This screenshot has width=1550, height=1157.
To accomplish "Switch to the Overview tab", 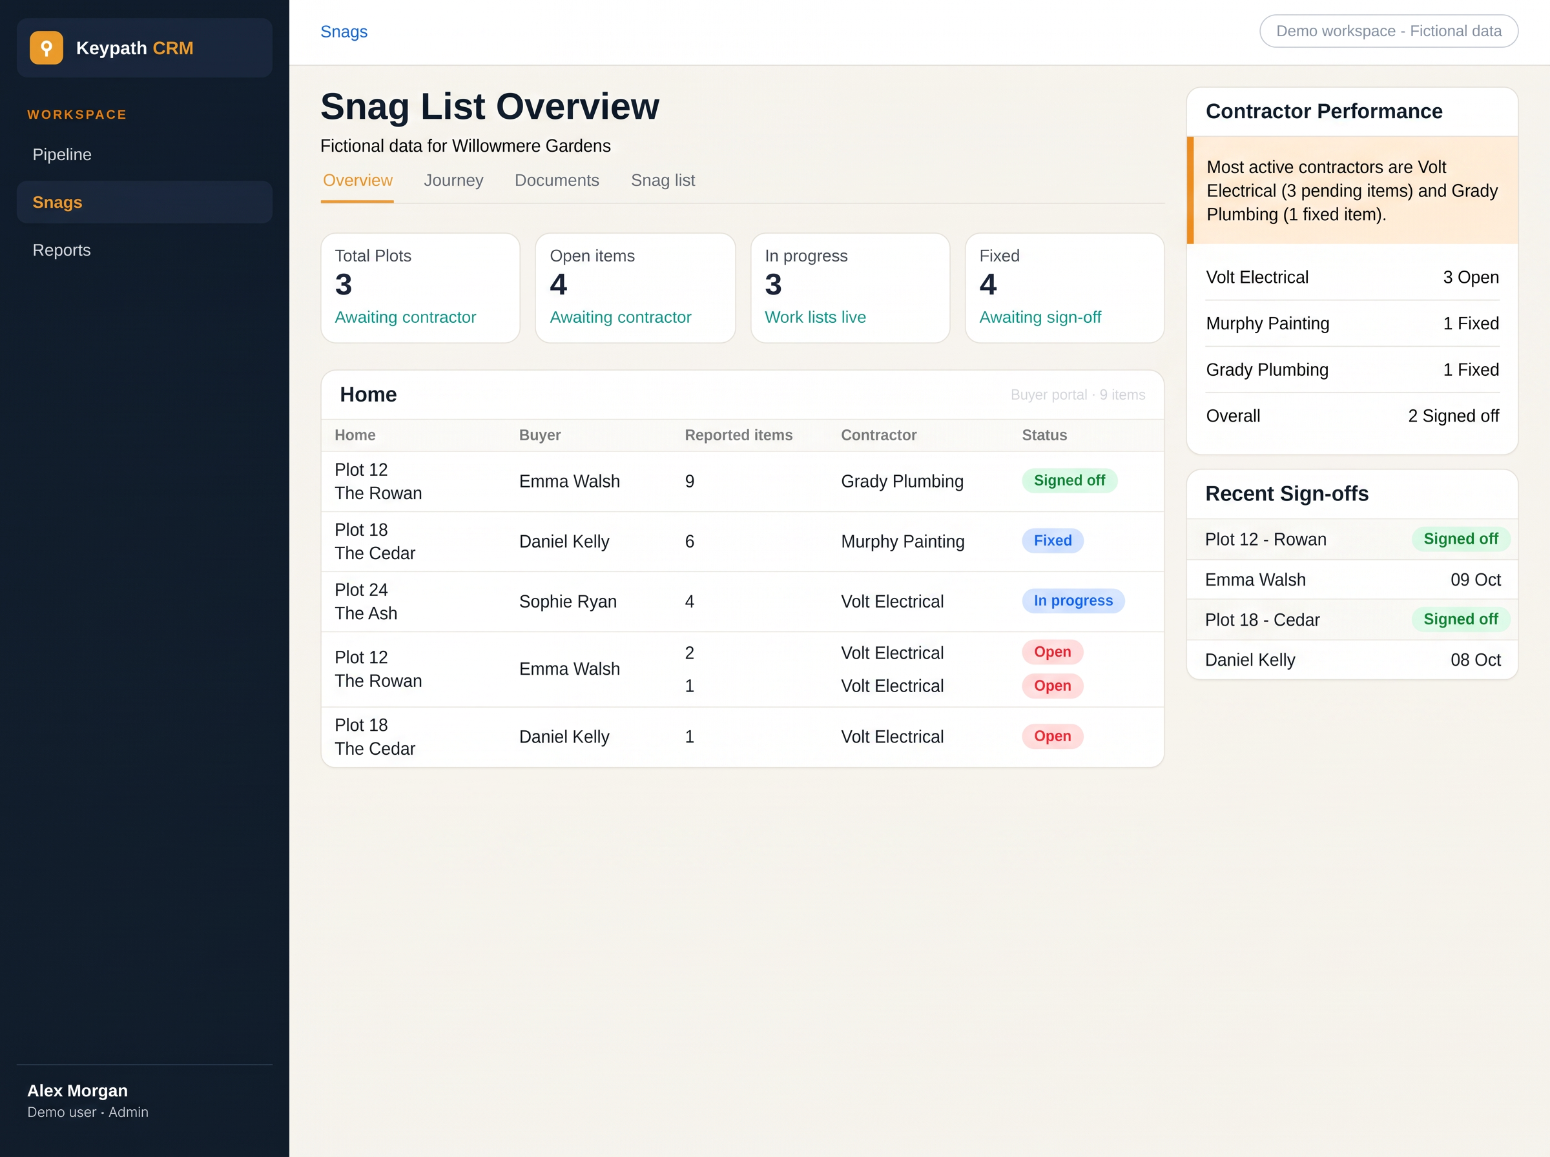I will (357, 181).
